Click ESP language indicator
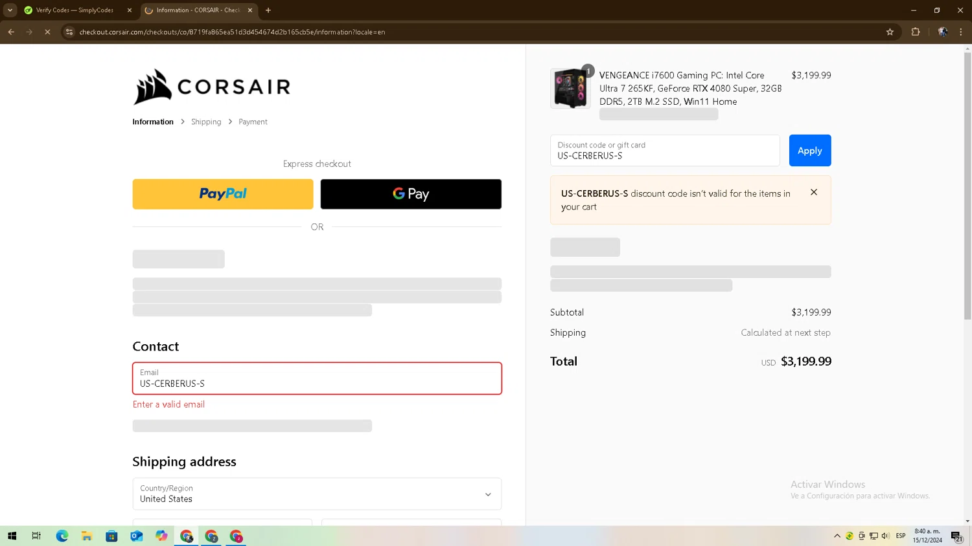Image resolution: width=972 pixels, height=546 pixels. (x=901, y=536)
